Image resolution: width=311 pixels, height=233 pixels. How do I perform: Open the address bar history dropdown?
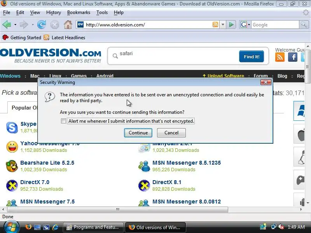(223, 24)
